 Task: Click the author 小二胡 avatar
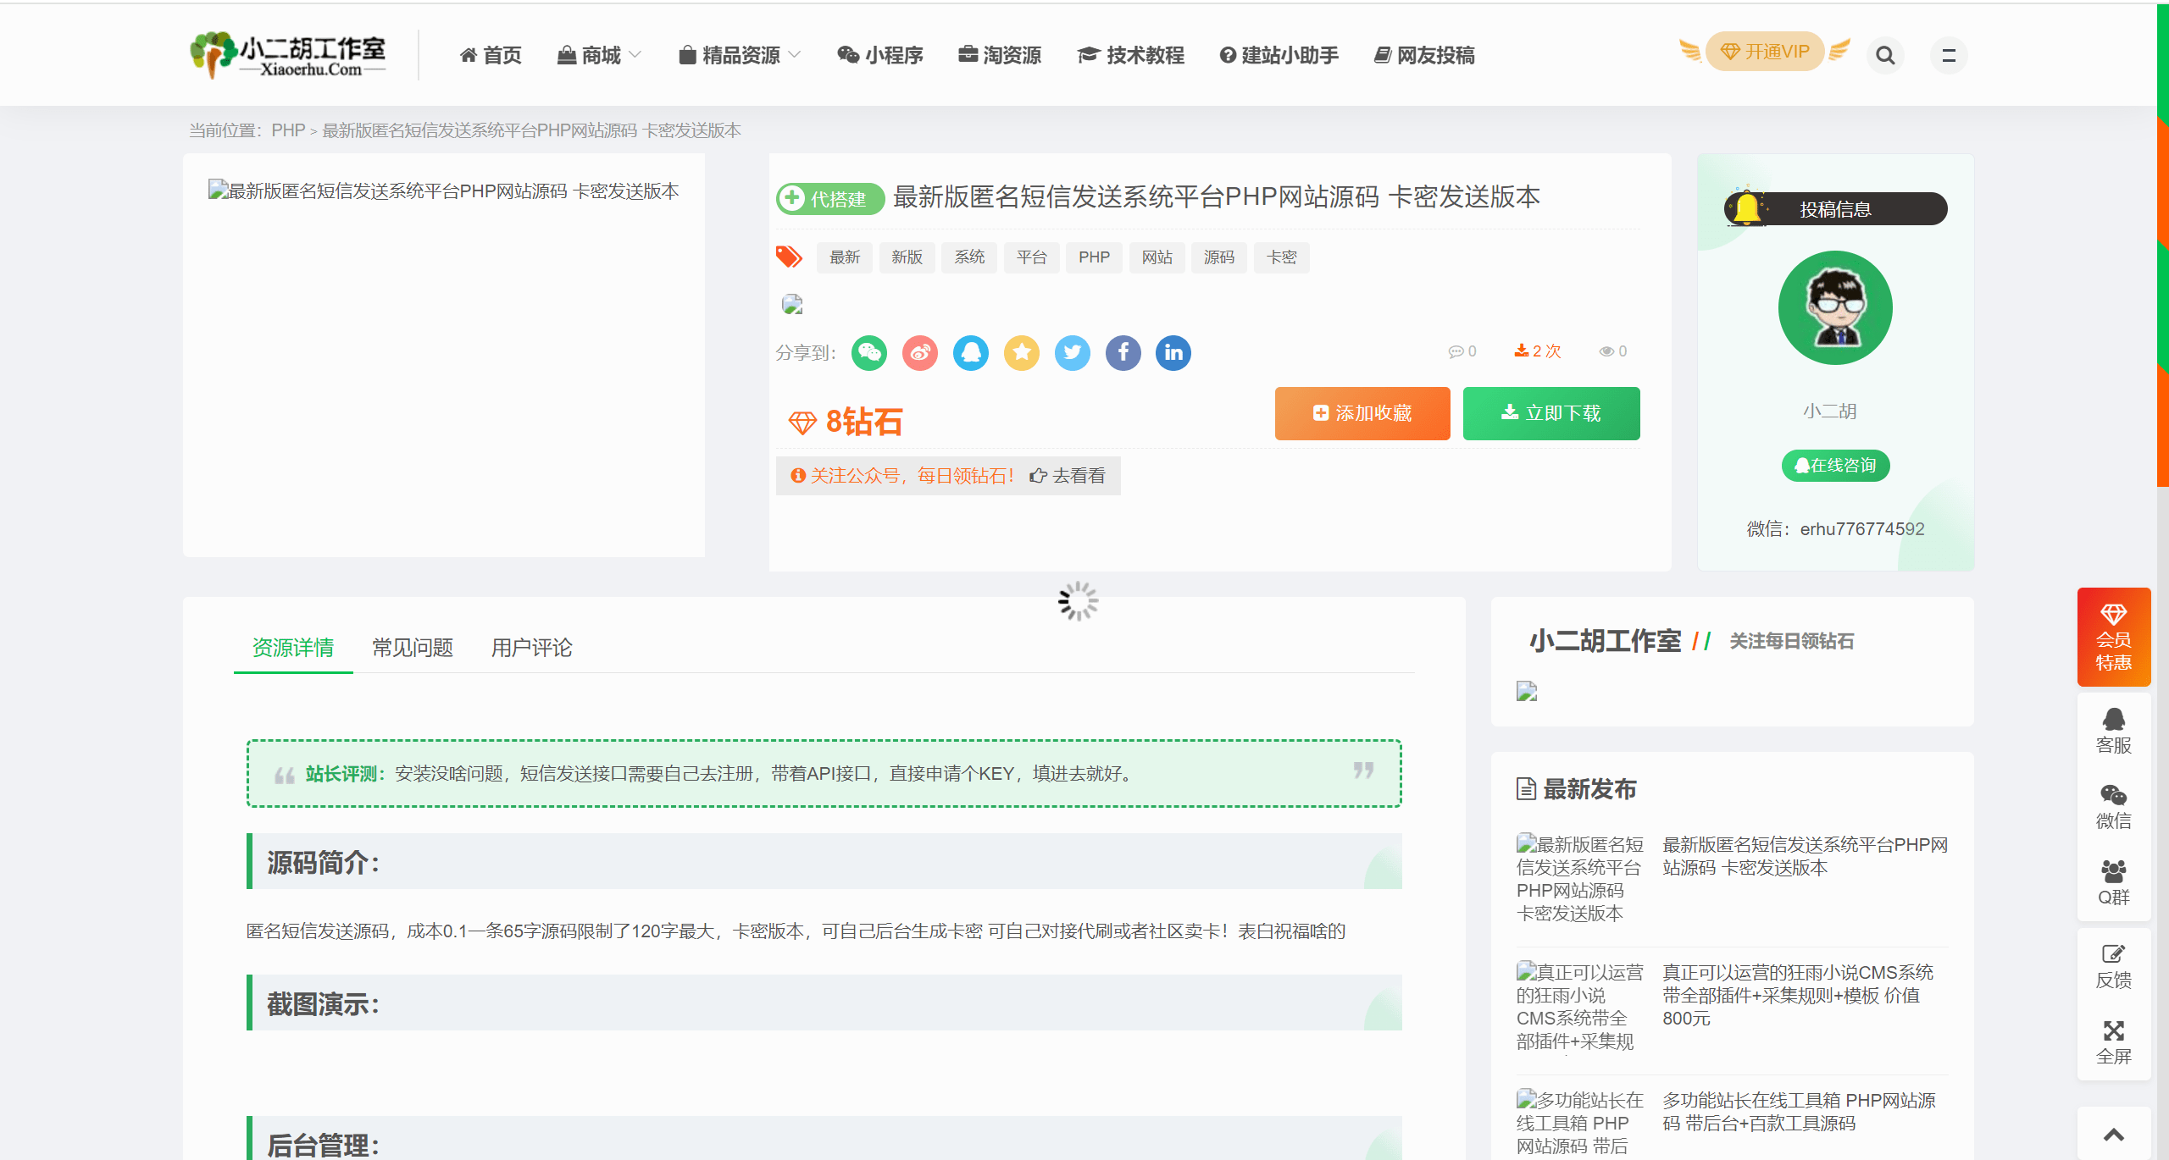pos(1835,307)
